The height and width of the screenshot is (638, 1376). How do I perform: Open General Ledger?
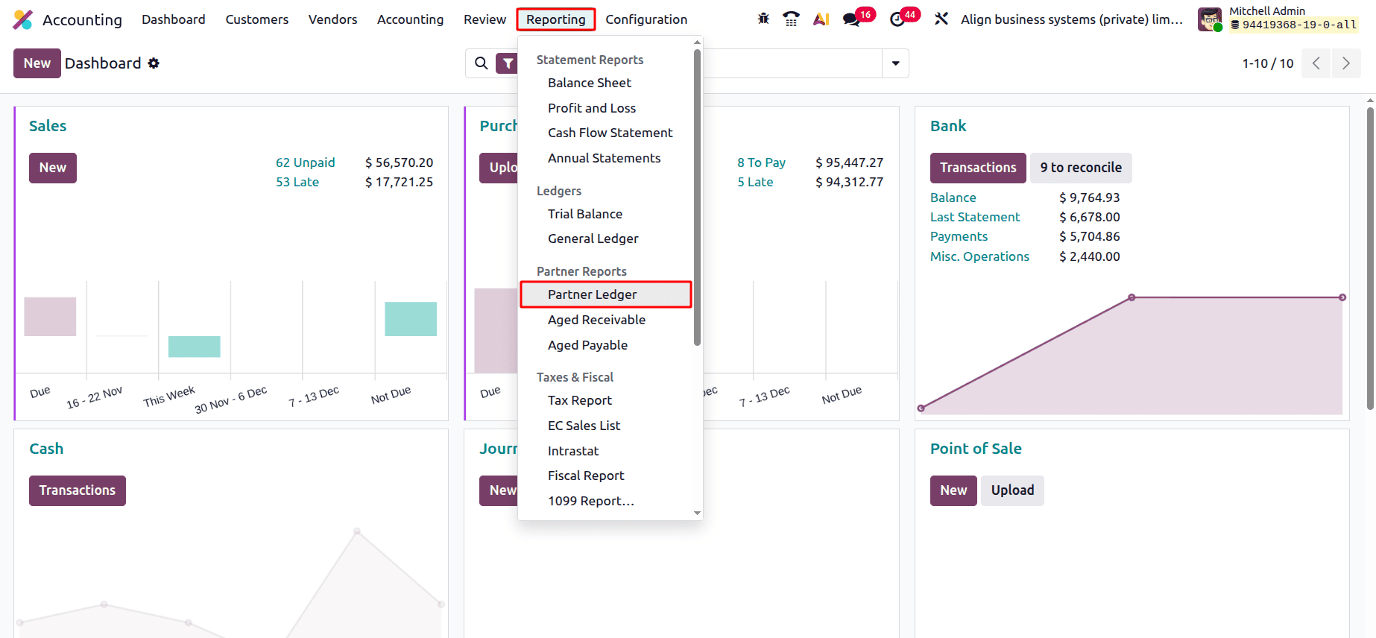click(x=593, y=239)
